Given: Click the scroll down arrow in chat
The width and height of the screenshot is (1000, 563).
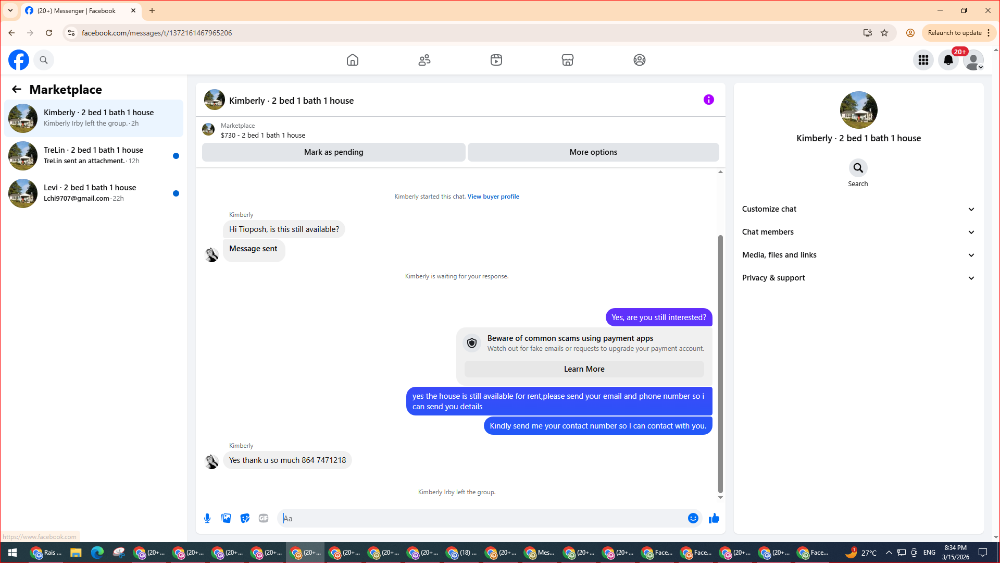Looking at the screenshot, I should (x=720, y=497).
